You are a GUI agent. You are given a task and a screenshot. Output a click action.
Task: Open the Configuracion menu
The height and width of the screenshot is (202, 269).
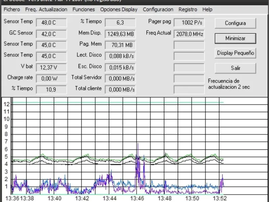click(x=158, y=9)
